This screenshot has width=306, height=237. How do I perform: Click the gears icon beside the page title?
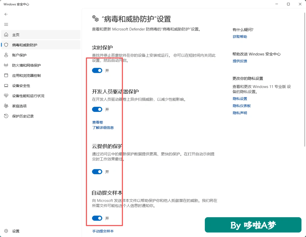coord(95,18)
